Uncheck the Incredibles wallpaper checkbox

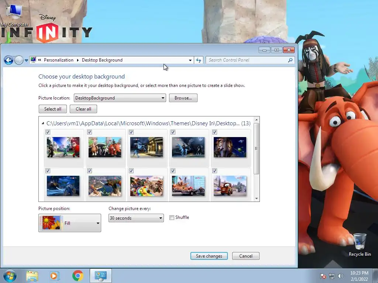(48, 132)
